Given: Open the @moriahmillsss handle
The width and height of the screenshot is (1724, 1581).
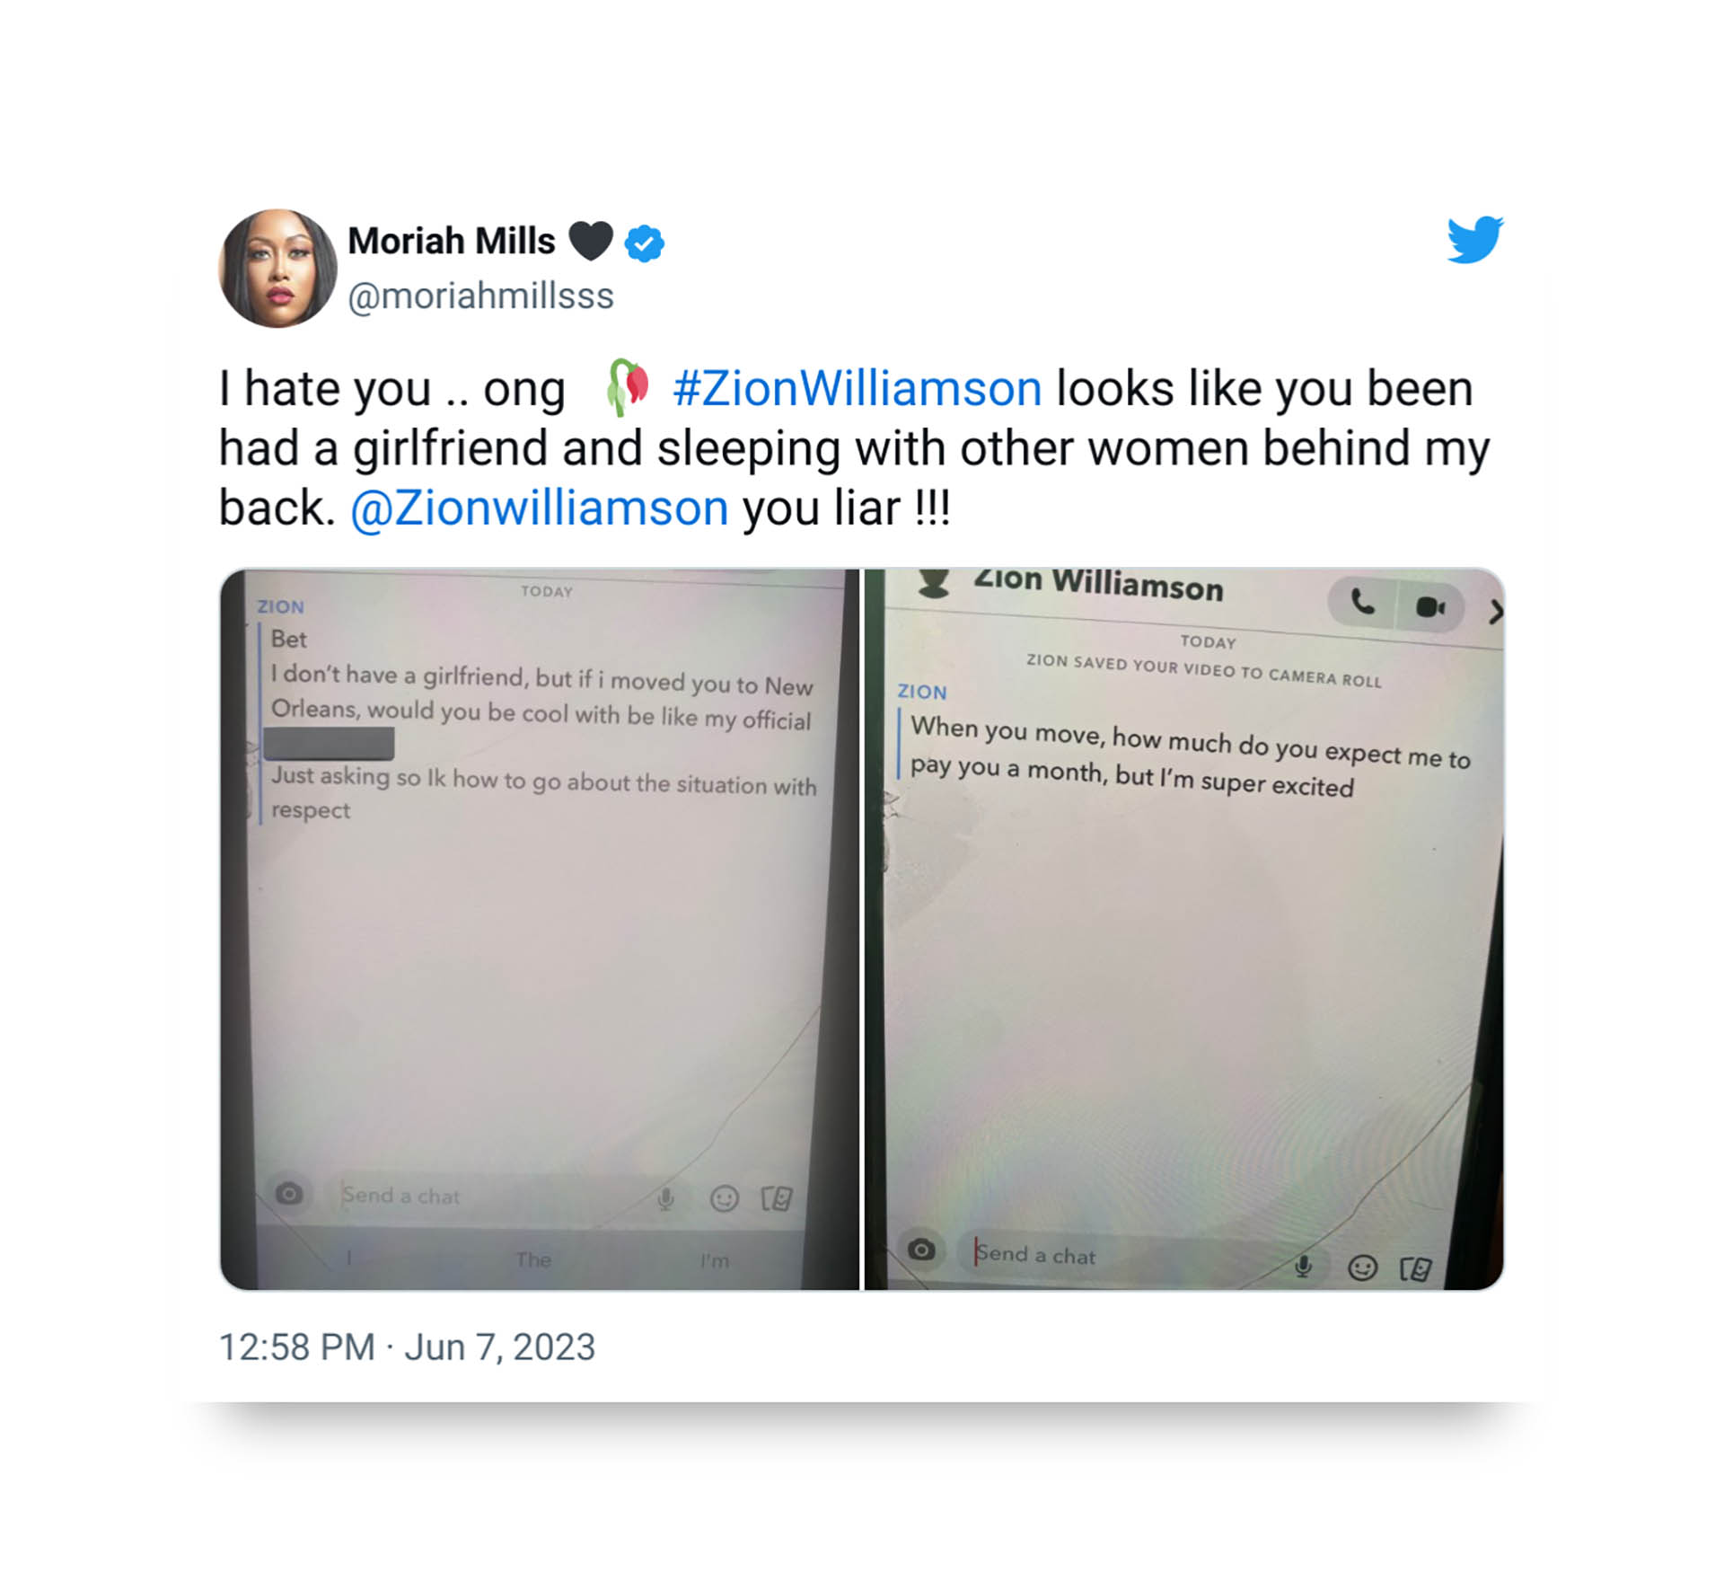Looking at the screenshot, I should [x=480, y=296].
